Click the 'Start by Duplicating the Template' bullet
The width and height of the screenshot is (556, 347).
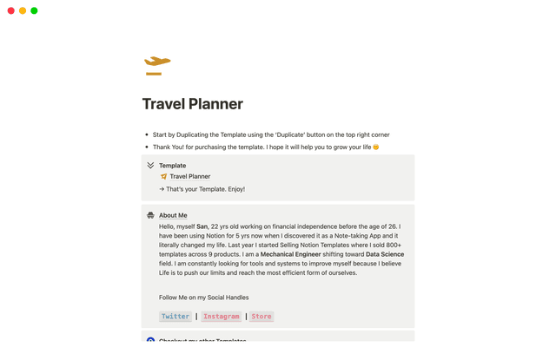coord(270,134)
